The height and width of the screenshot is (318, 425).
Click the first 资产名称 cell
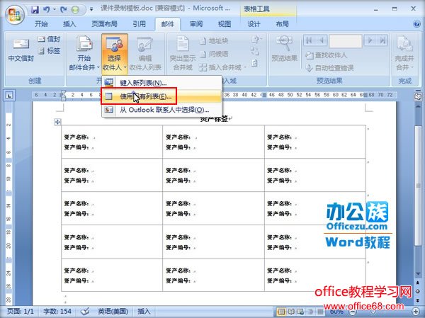tap(112, 142)
